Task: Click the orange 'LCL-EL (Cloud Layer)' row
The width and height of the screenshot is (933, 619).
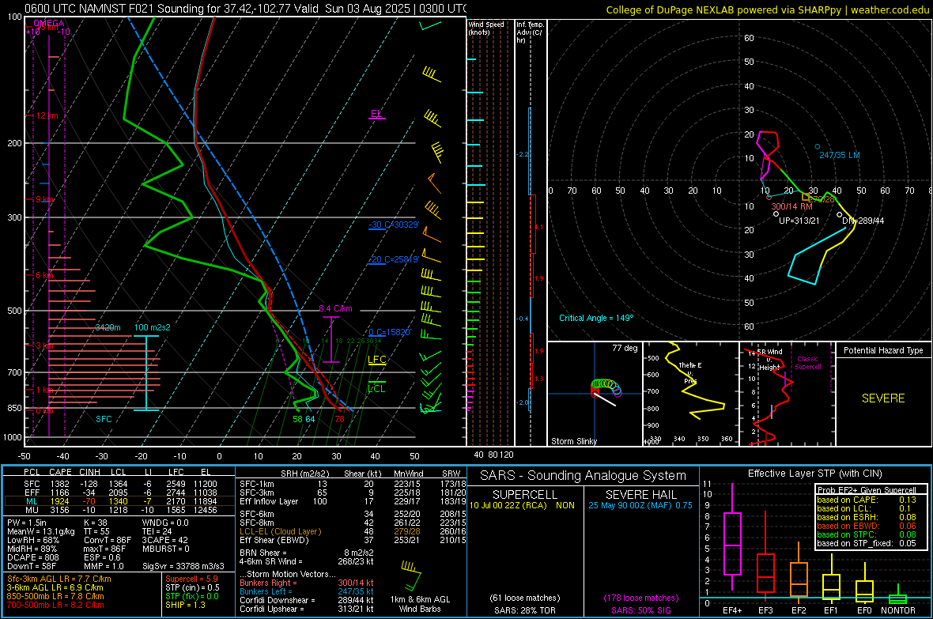Action: pyautogui.click(x=353, y=531)
